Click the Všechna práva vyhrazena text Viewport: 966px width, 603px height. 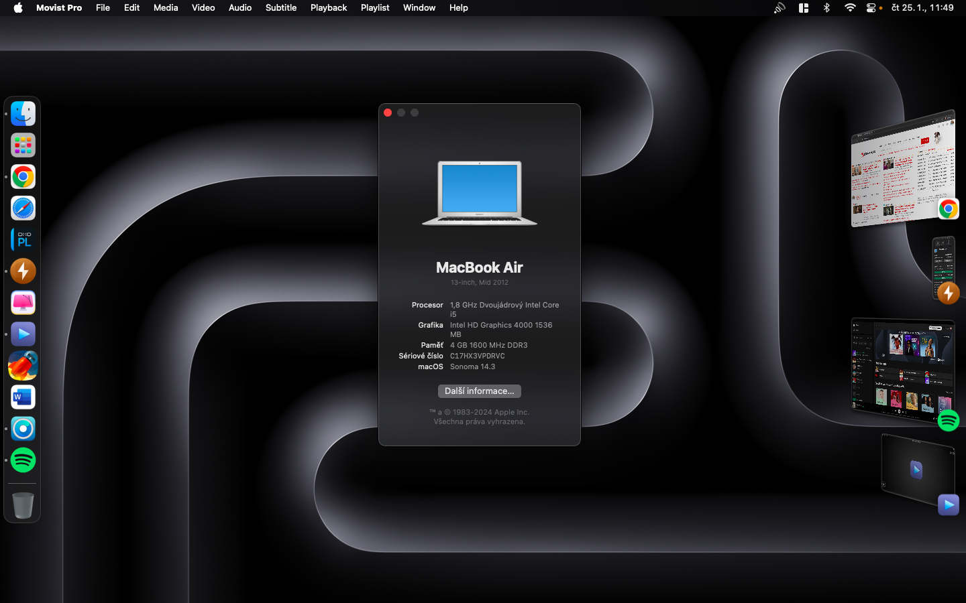(x=480, y=422)
